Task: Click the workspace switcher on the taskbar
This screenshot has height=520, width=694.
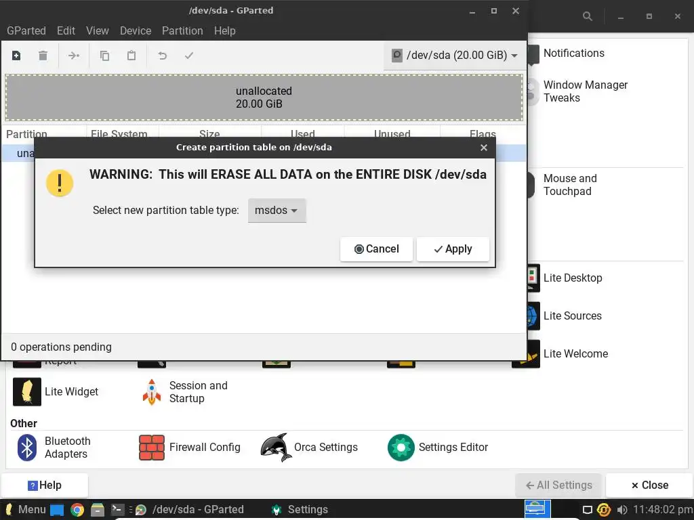Action: point(537,509)
